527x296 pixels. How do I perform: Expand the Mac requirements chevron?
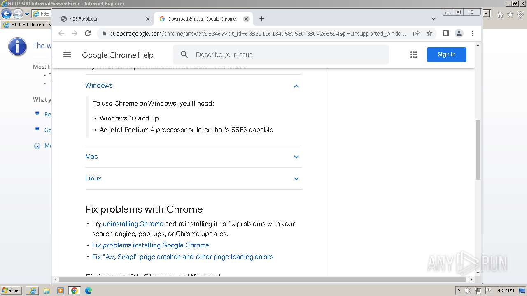point(296,157)
